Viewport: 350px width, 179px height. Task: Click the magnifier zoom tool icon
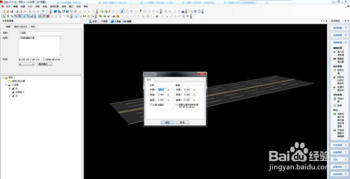[x=80, y=16]
